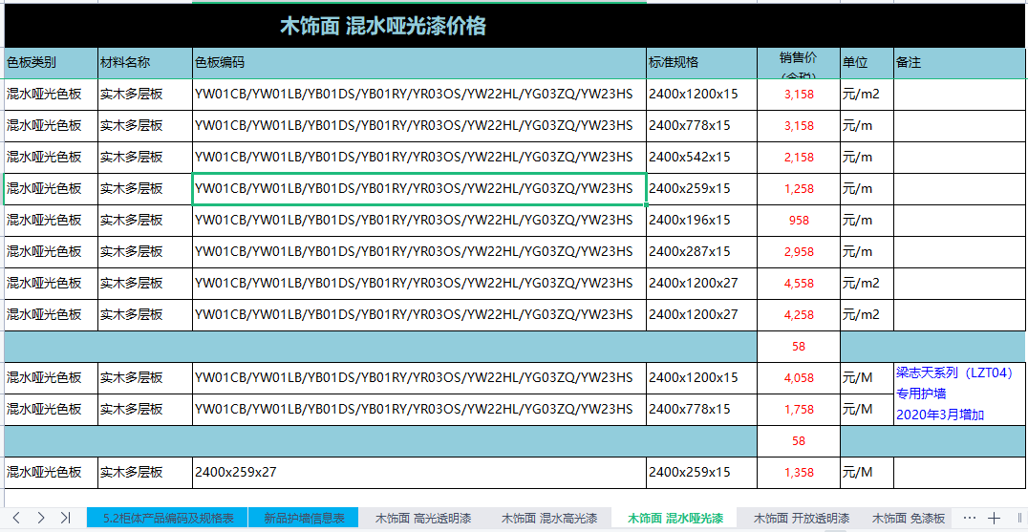
Task: Select the 销售价 header cell
Action: (798, 63)
